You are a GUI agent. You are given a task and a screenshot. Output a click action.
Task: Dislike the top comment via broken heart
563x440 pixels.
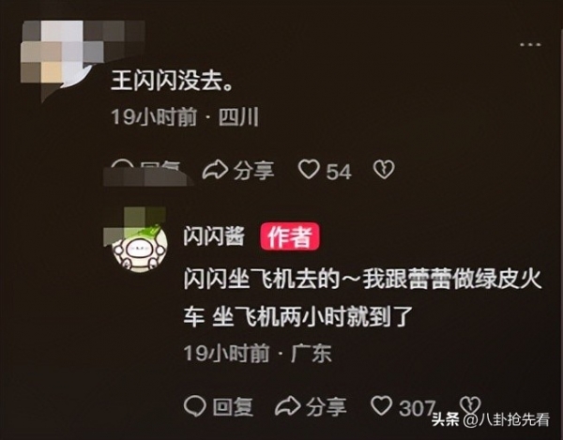tap(384, 170)
